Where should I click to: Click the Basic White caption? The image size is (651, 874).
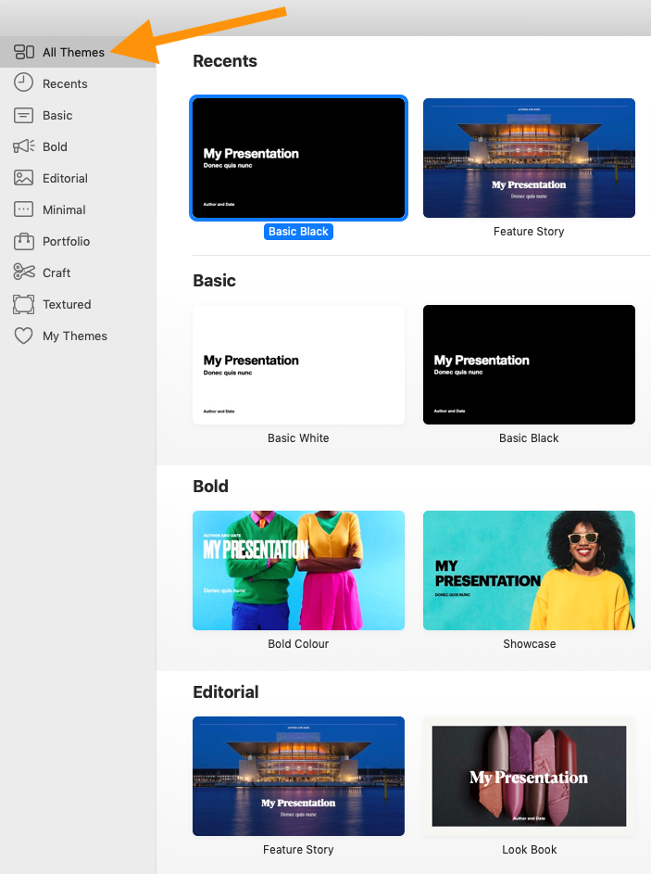point(298,438)
